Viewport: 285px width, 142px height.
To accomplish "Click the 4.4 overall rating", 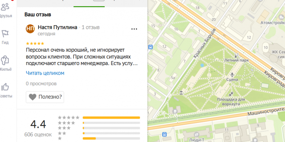I will tap(38, 124).
